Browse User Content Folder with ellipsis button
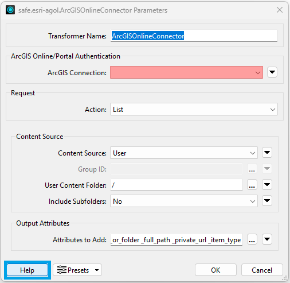 252,185
